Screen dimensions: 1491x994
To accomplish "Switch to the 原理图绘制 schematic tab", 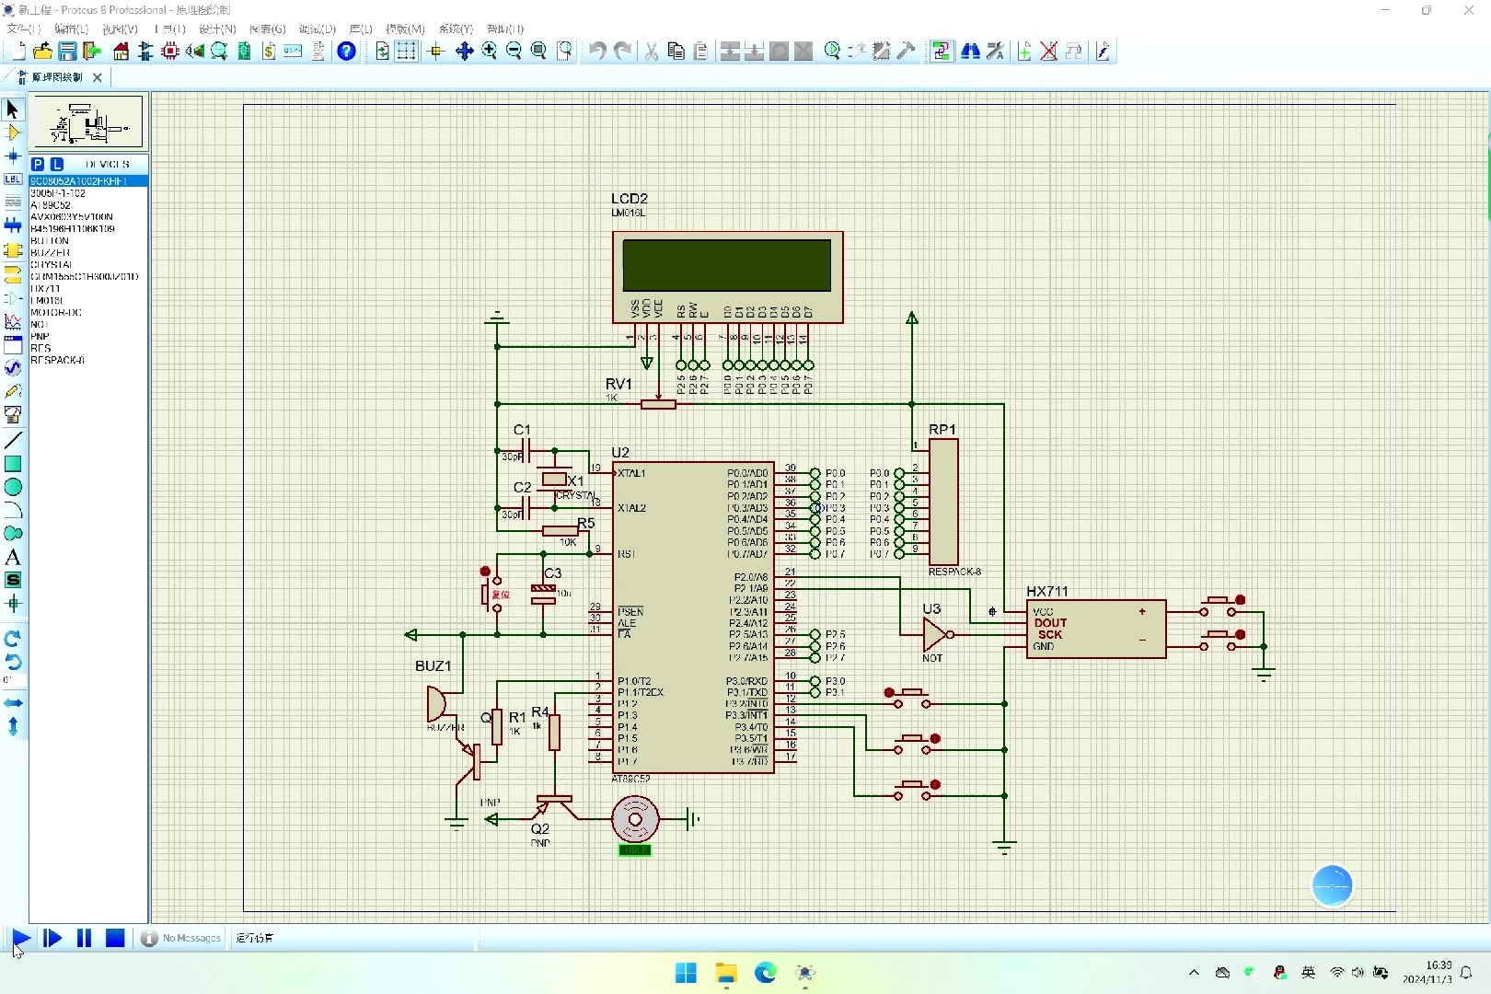I will pos(57,77).
